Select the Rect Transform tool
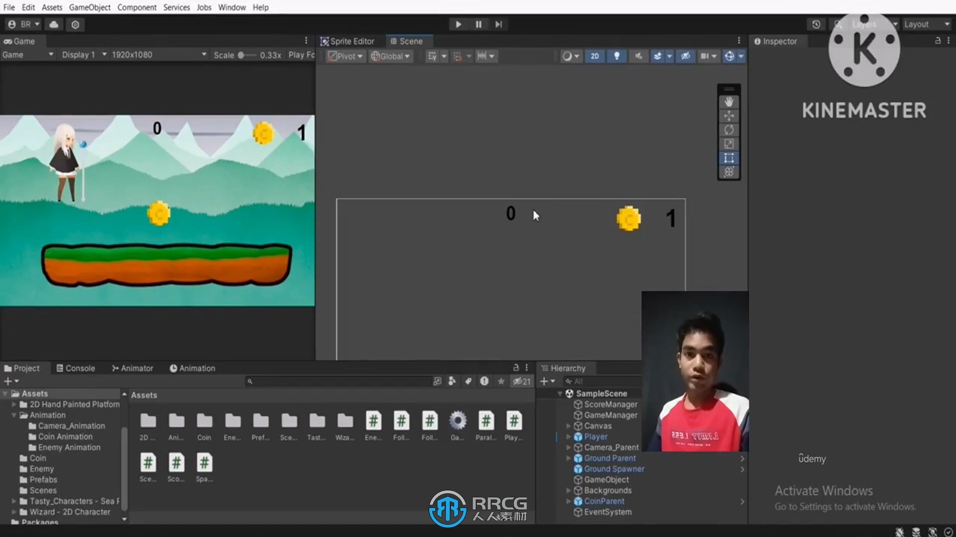The width and height of the screenshot is (956, 537). click(729, 157)
